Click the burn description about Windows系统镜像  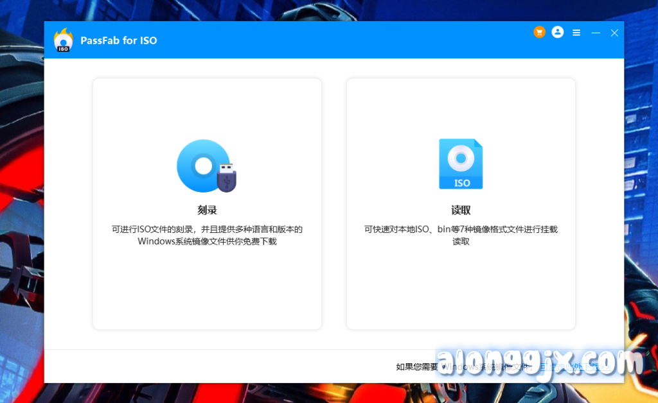coord(207,235)
